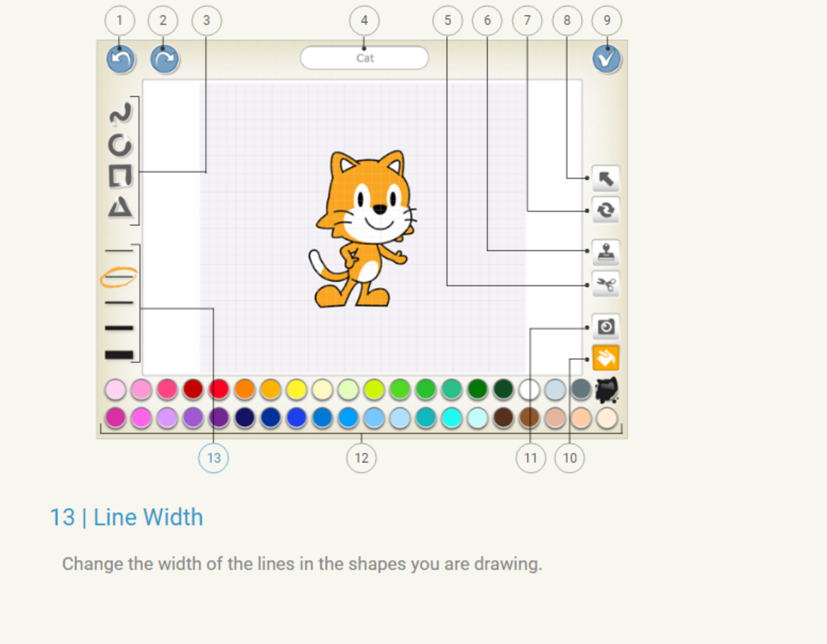
Task: Choose the white color swatch
Action: (529, 390)
